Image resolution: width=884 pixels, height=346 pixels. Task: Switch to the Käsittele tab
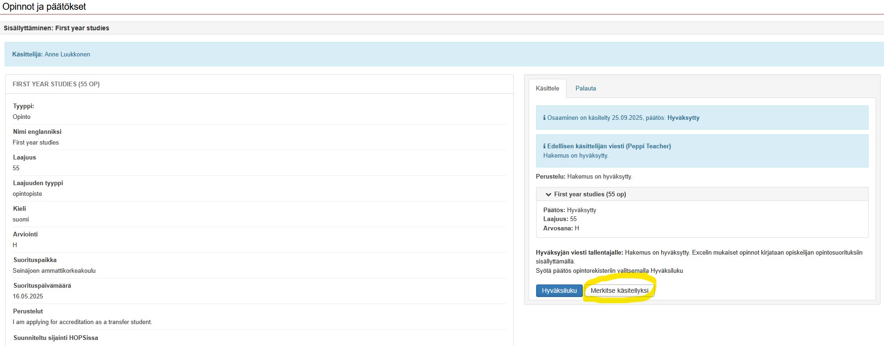pos(547,88)
